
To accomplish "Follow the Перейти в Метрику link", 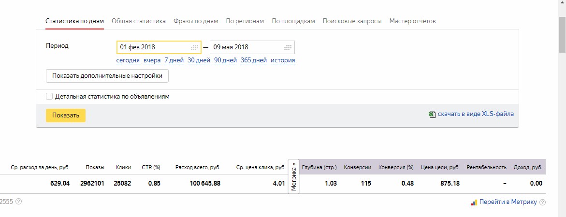I will click(x=508, y=202).
